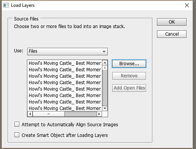196x149 pixels.
Task: Select the first Howl's Moving Castle file
Action: click(x=65, y=63)
